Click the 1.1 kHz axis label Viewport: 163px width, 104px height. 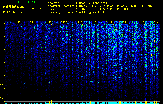(2, 34)
